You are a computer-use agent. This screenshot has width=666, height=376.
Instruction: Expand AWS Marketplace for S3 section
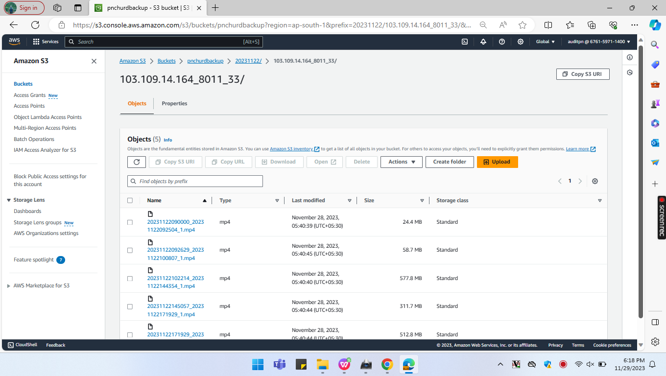pyautogui.click(x=9, y=286)
